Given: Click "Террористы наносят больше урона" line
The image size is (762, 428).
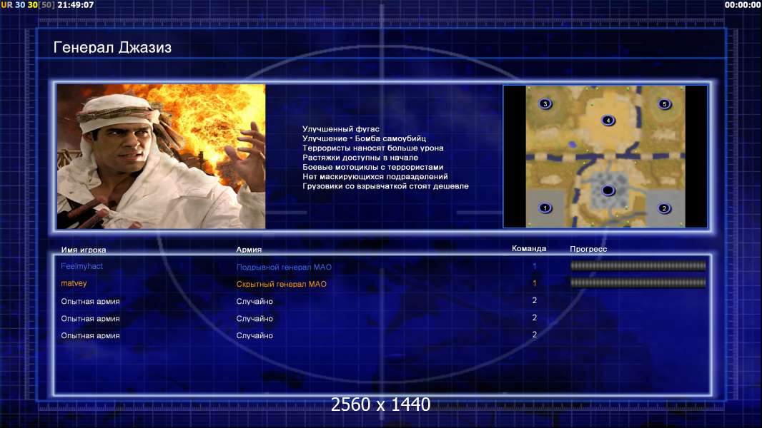Looking at the screenshot, I should click(372, 148).
